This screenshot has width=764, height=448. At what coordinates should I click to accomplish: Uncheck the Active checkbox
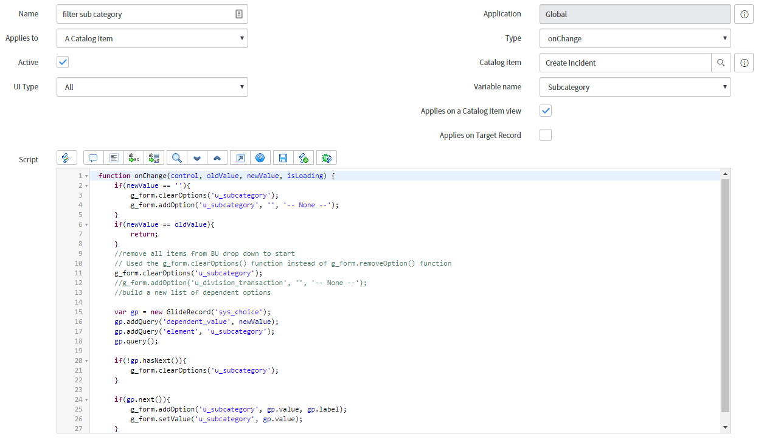tap(63, 62)
